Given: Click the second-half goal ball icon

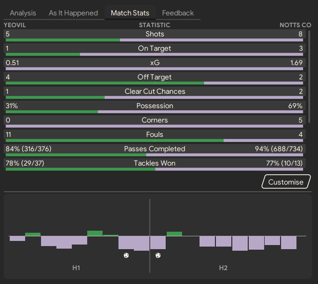Looking at the screenshot, I should pyautogui.click(x=158, y=255).
